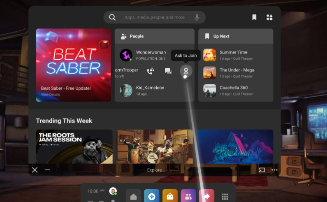Image resolution: width=327 pixels, height=202 pixels.
Task: Click the Ask to Join location icon
Action: coord(186,71)
